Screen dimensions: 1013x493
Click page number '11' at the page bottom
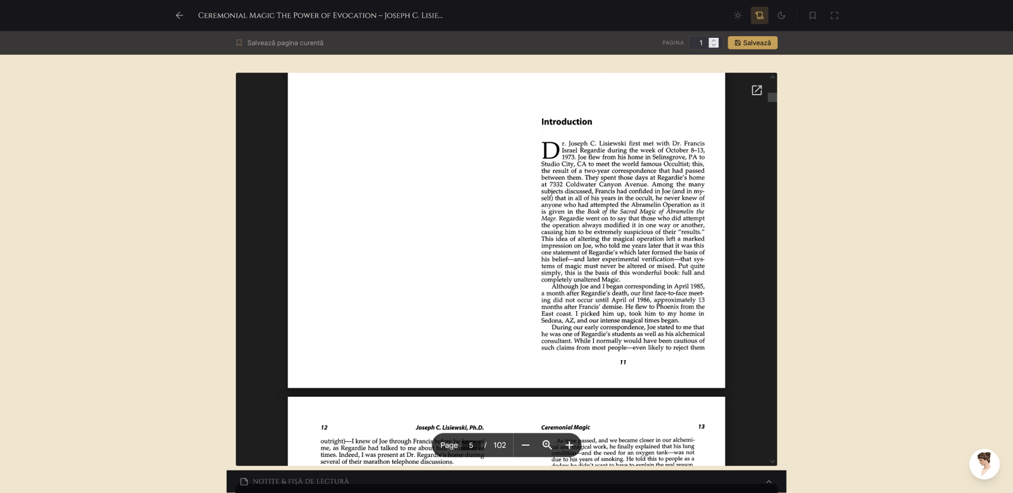point(623,363)
